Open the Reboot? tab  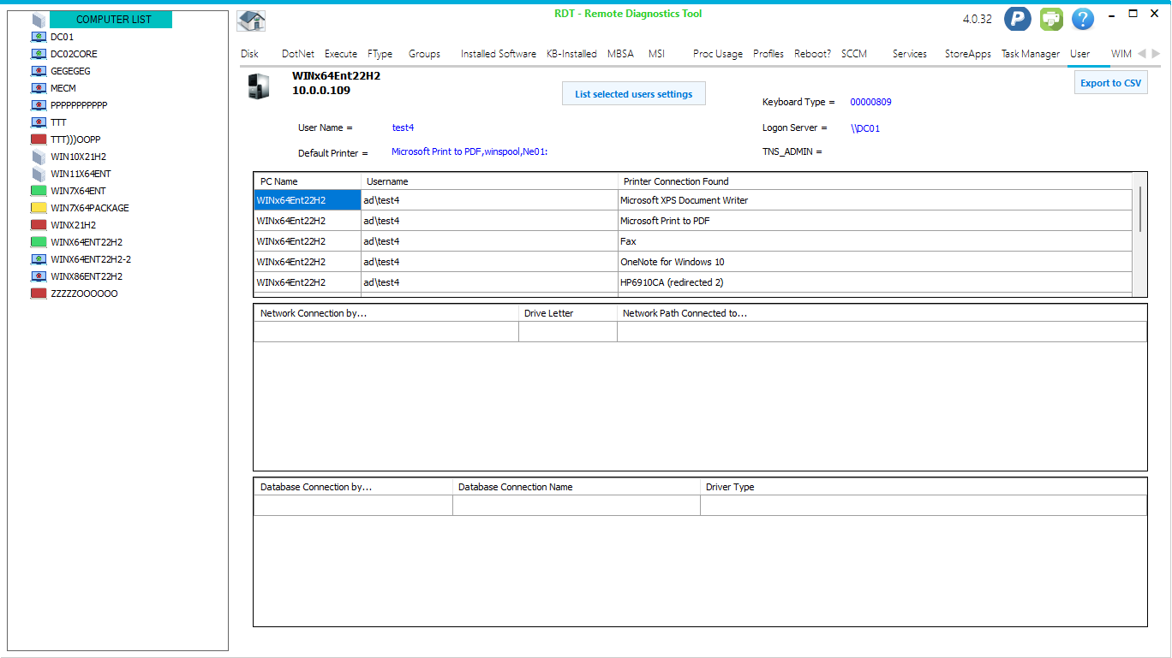coord(812,54)
